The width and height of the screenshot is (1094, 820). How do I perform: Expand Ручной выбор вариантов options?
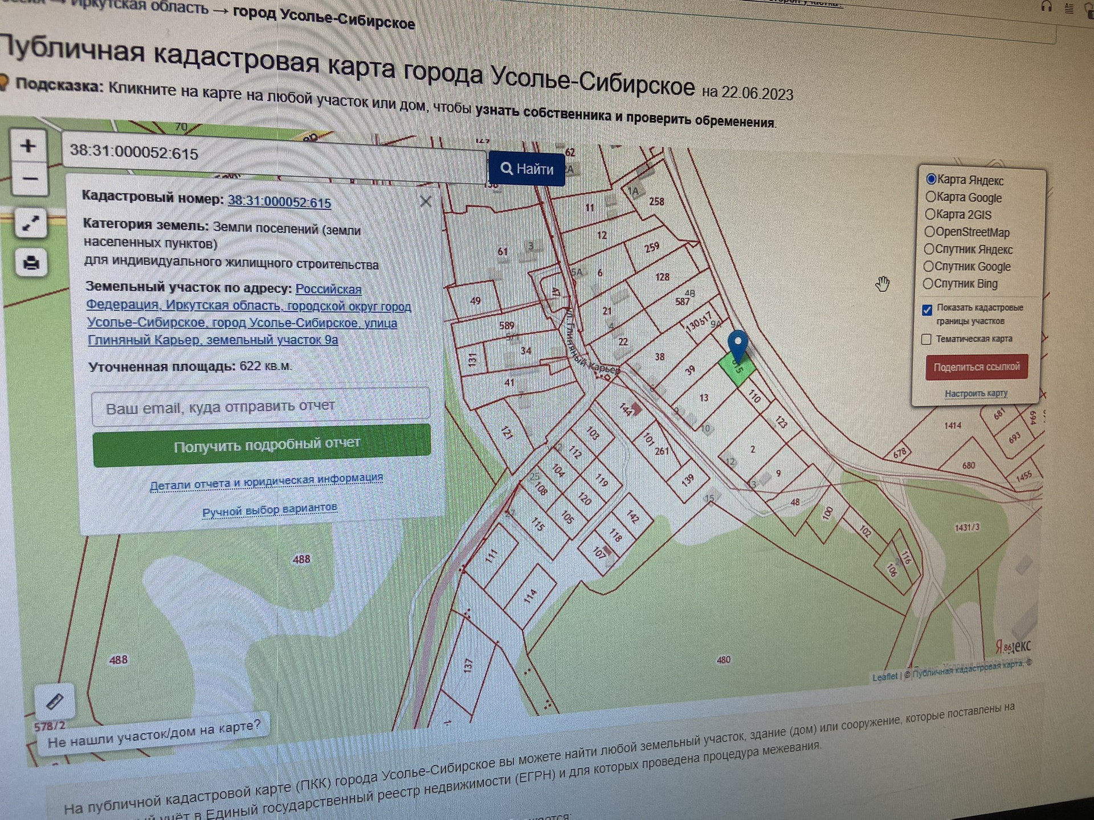[270, 510]
